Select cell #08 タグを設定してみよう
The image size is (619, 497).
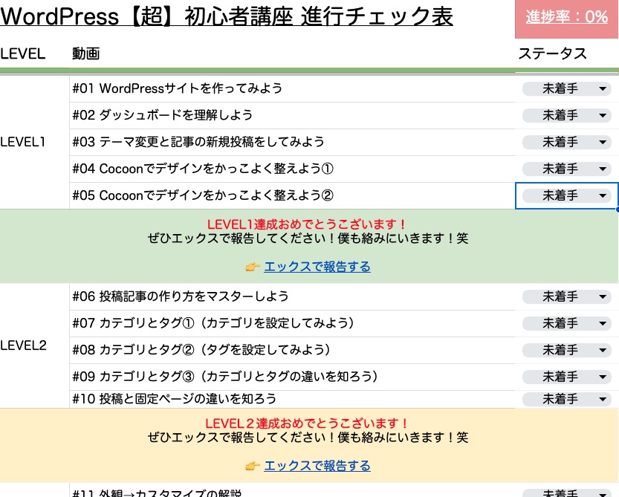[292, 350]
